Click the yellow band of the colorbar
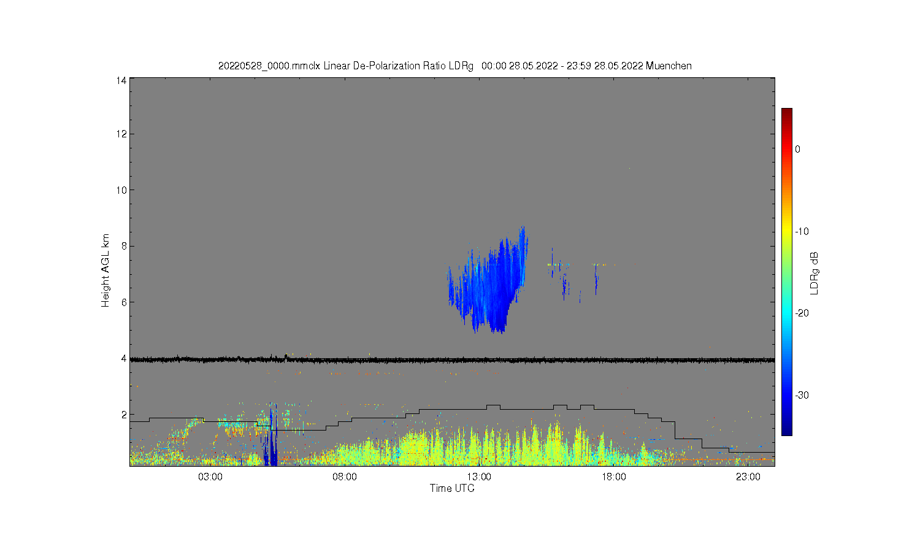Screen dimensions: 920x552 (x=786, y=231)
